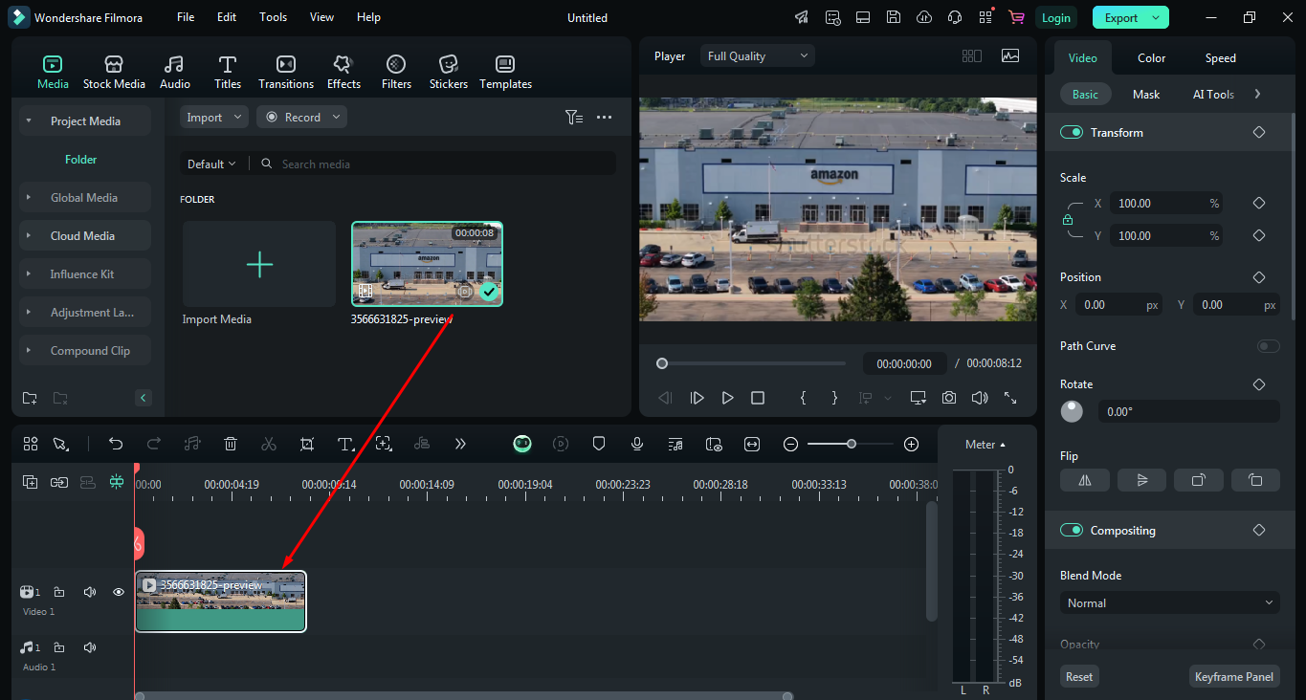The image size is (1306, 700).
Task: Open the Meter dropdown
Action: (x=985, y=445)
